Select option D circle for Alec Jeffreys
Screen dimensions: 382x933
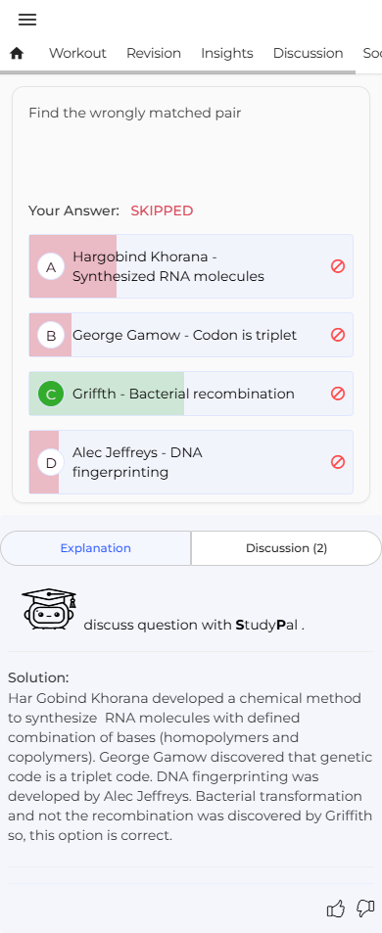[x=51, y=462]
